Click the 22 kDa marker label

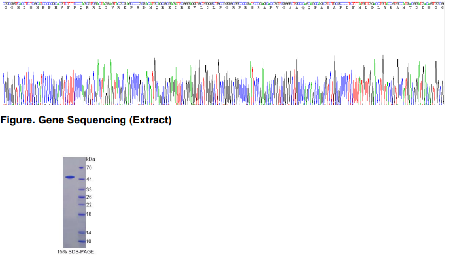click(x=89, y=205)
